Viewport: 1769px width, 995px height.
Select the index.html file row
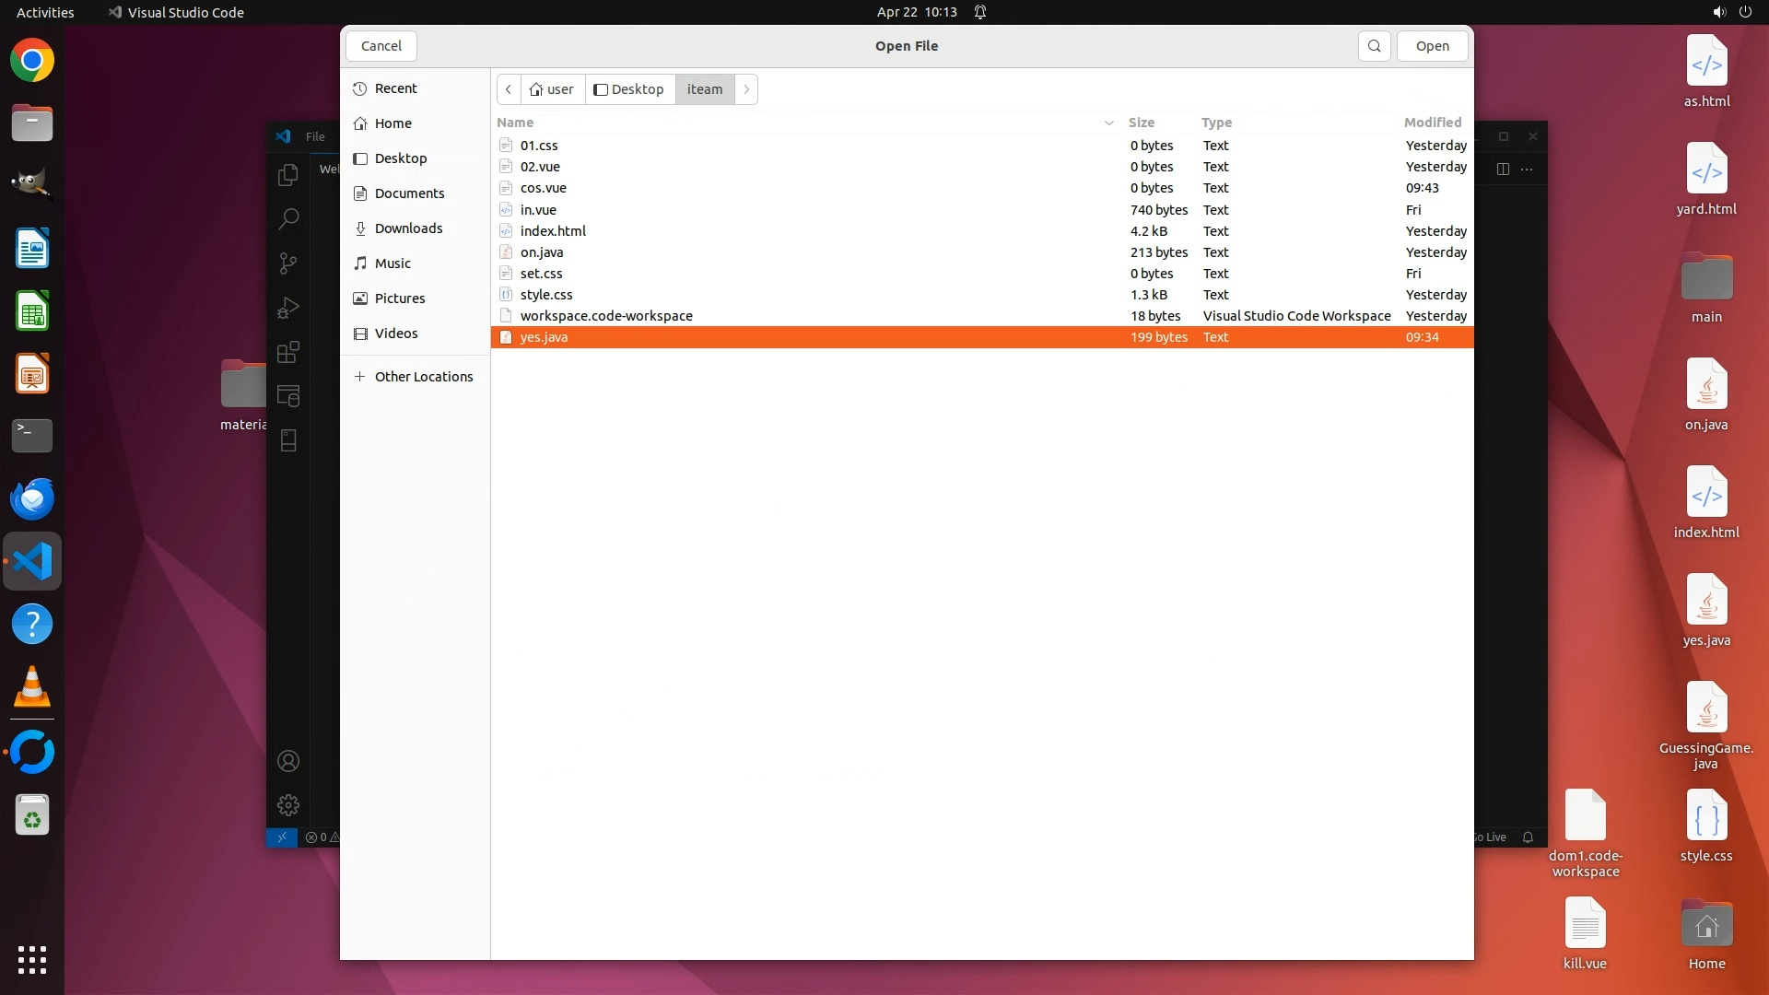coord(553,231)
